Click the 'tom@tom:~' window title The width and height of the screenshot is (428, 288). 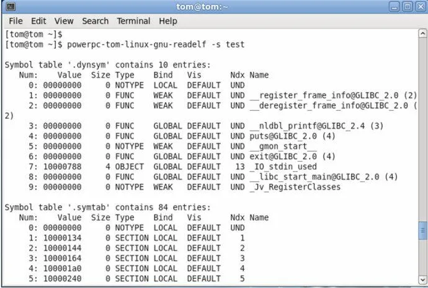click(x=202, y=7)
